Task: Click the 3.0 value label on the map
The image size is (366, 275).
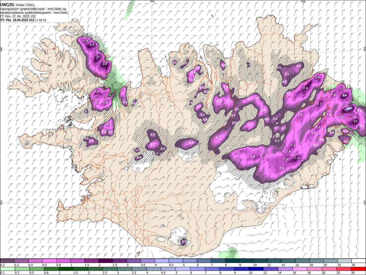Action: (105, 64)
